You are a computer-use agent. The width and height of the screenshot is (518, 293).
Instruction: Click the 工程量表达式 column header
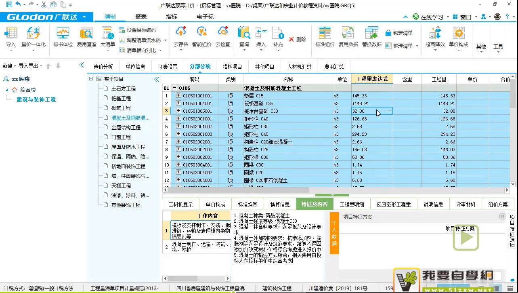372,79
